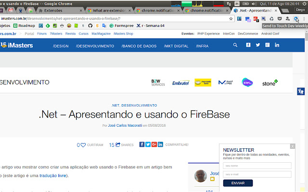Image resolution: width=308 pixels, height=192 pixels.
Task: Share article on Facebook
Action: [142, 144]
